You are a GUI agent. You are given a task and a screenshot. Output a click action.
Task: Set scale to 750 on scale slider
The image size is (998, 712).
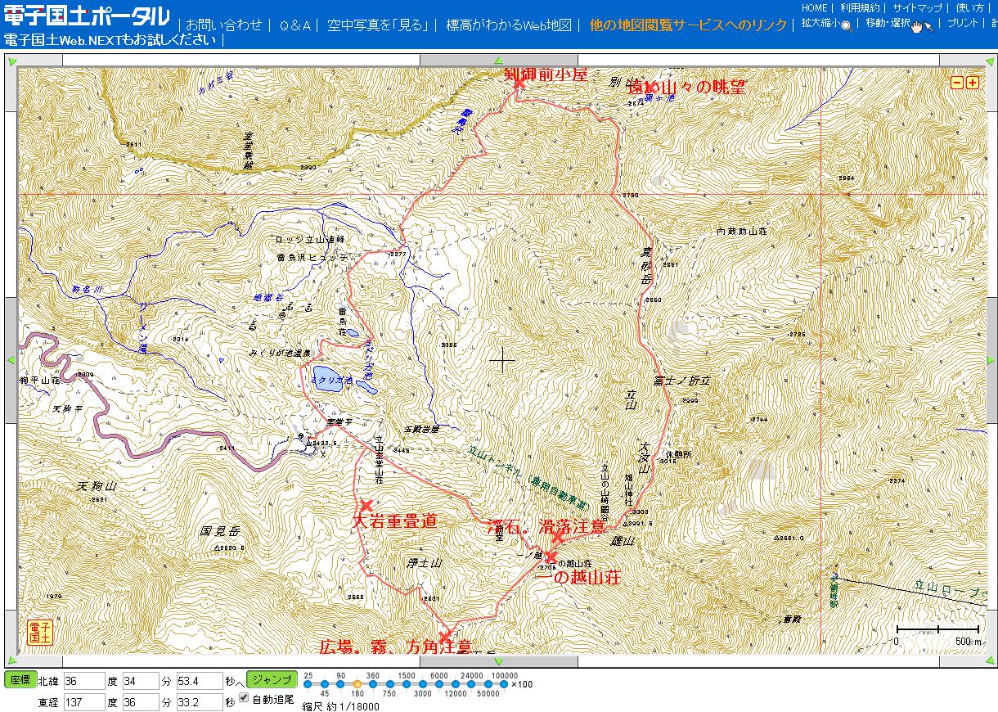[x=389, y=683]
